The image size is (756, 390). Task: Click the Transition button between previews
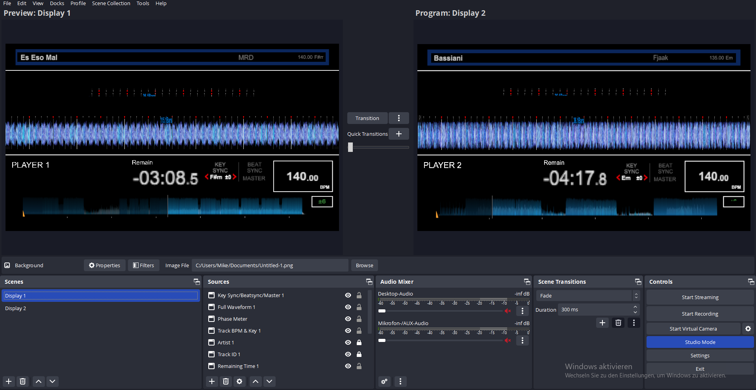pyautogui.click(x=367, y=118)
